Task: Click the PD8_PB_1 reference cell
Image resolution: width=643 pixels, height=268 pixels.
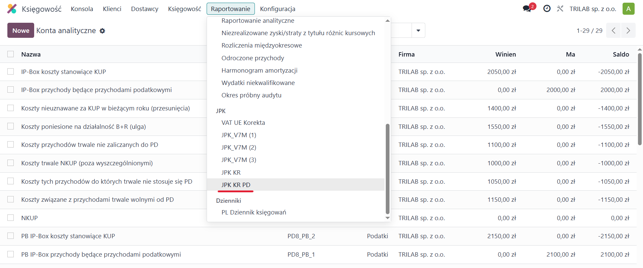Action: pos(301,254)
